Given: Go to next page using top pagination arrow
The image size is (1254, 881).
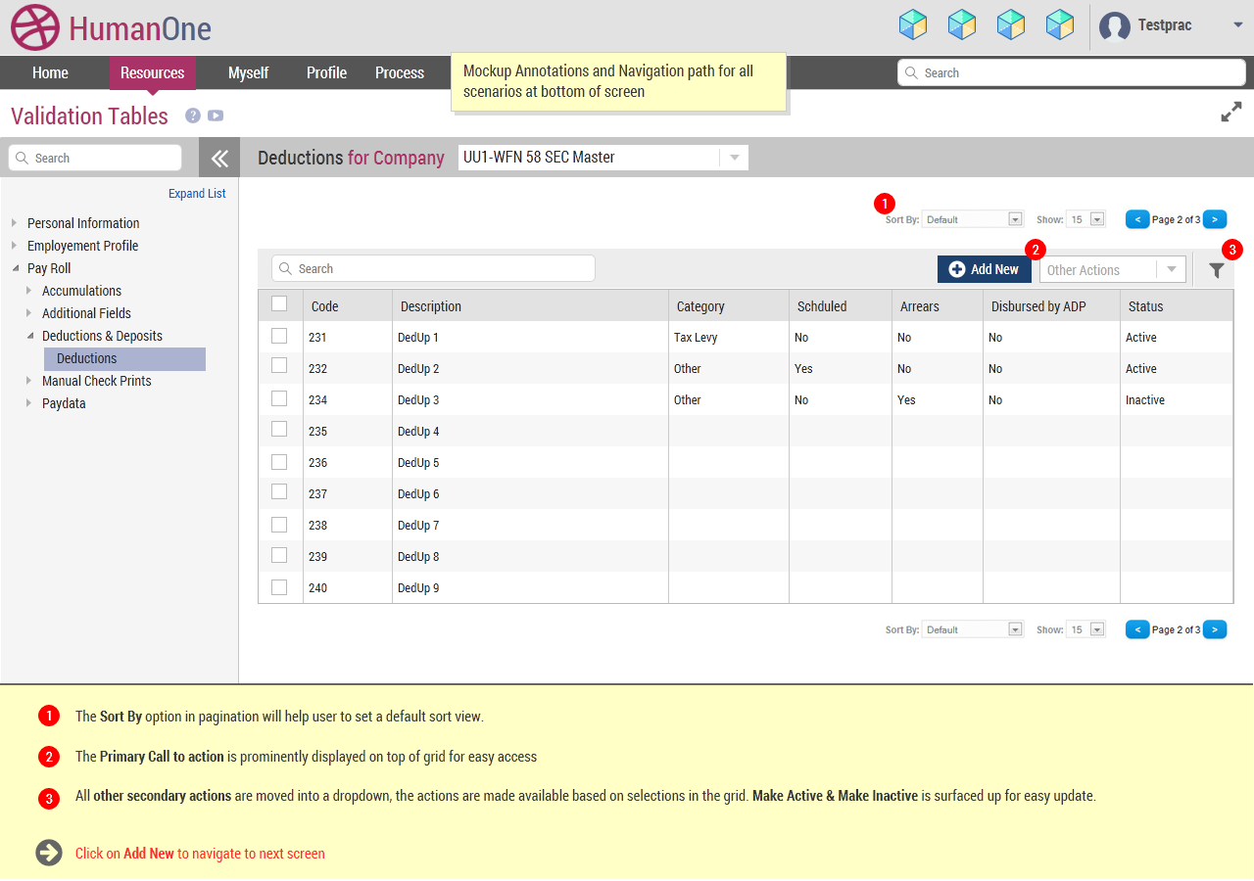Looking at the screenshot, I should pyautogui.click(x=1214, y=219).
